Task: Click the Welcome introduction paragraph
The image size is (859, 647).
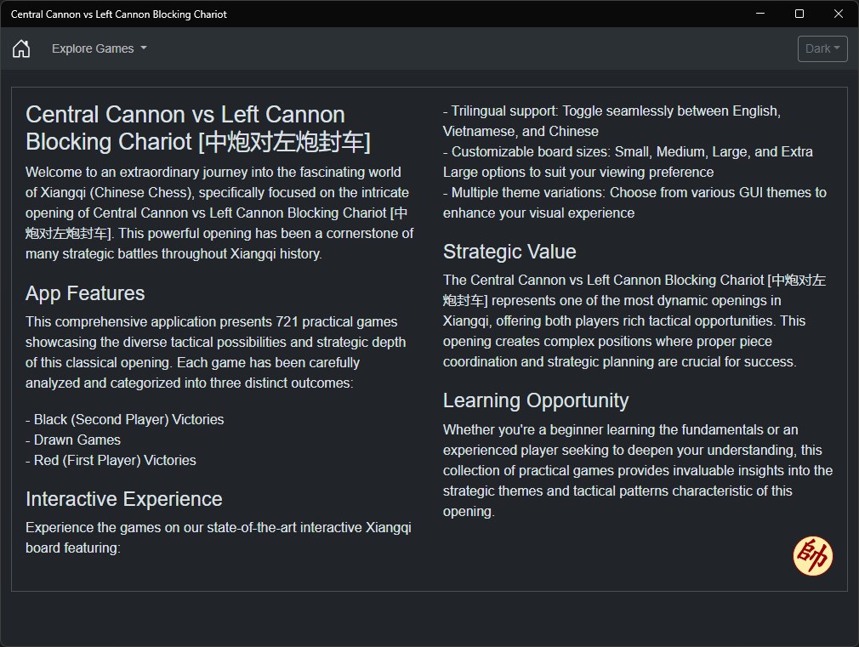Action: 219,213
